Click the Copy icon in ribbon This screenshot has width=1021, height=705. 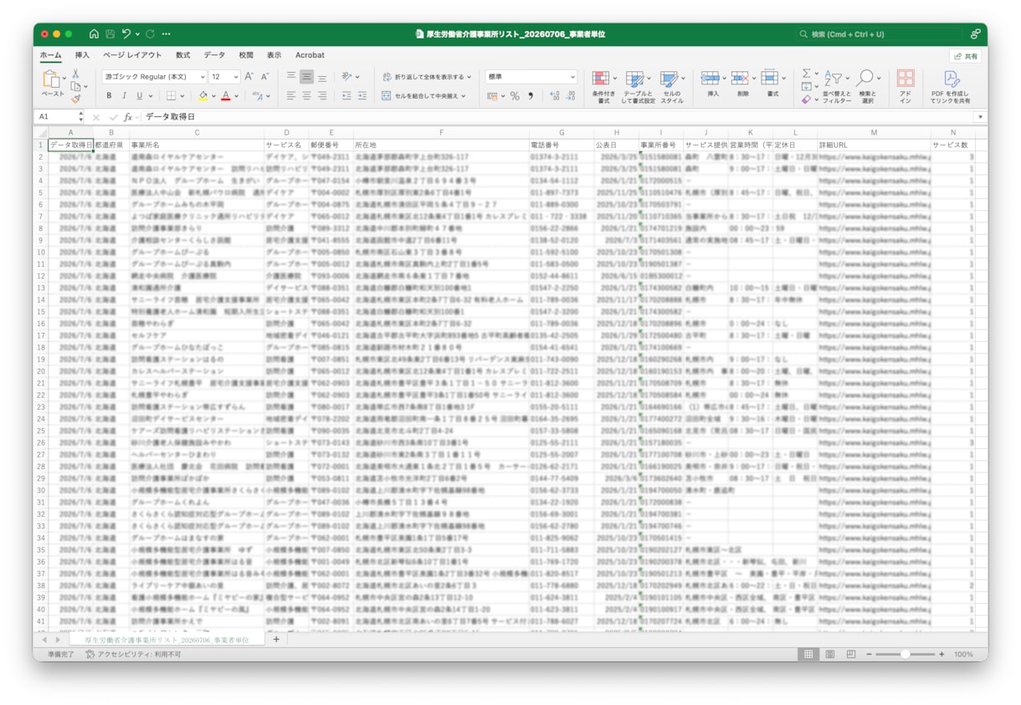75,86
